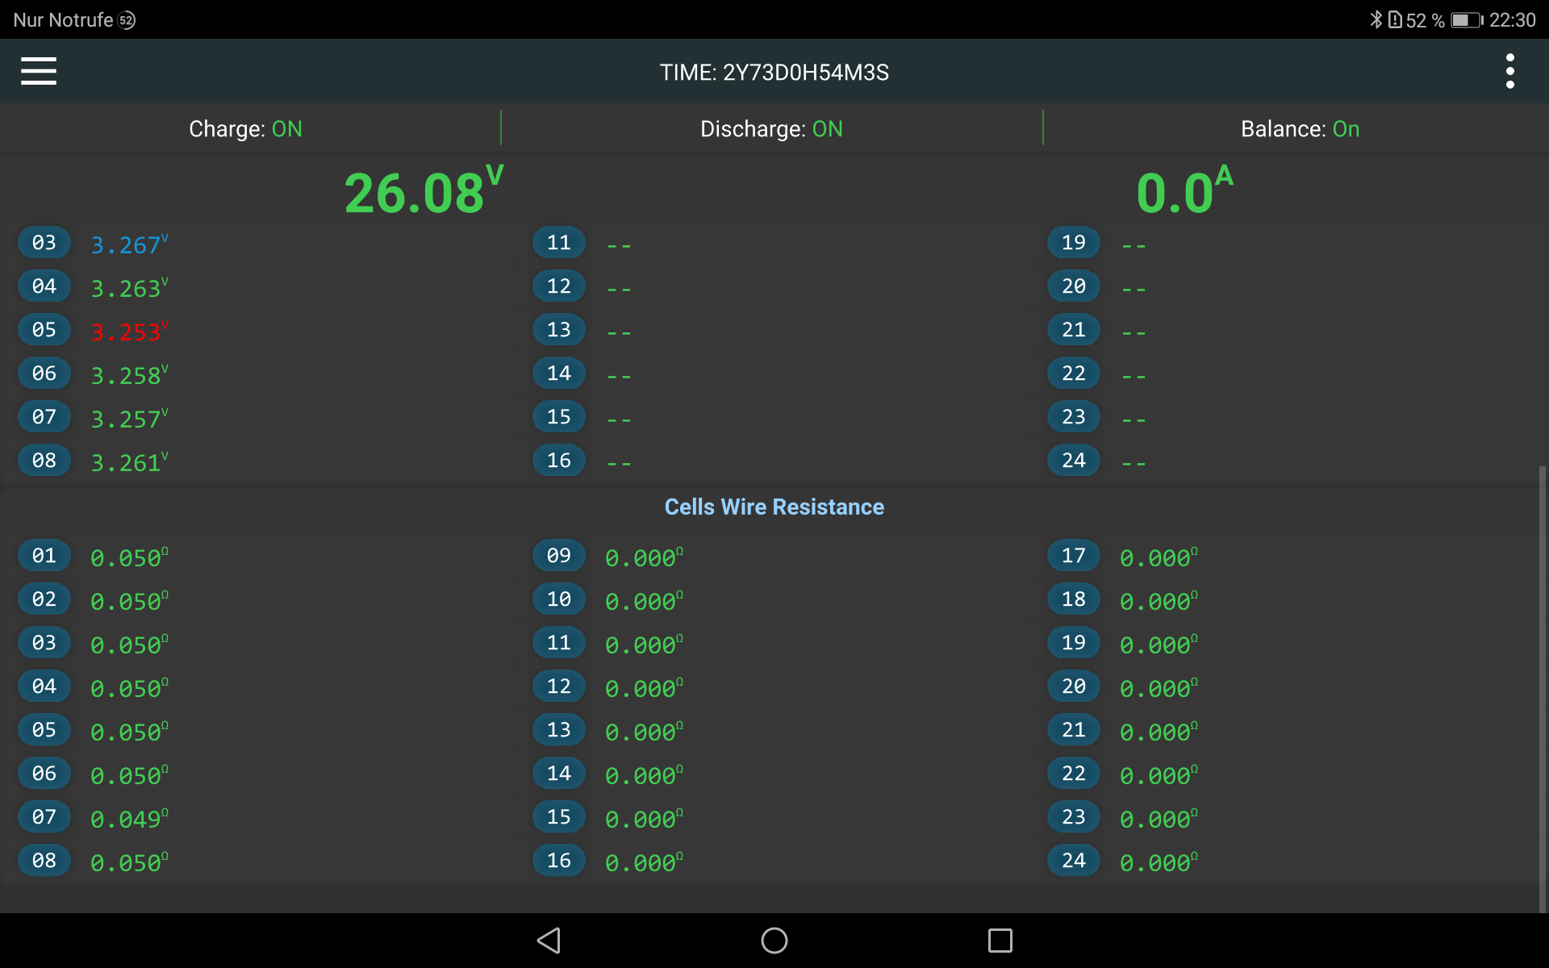Screen dimensions: 1549x968
Task: Tap wire resistance 18 badge
Action: pos(1074,599)
